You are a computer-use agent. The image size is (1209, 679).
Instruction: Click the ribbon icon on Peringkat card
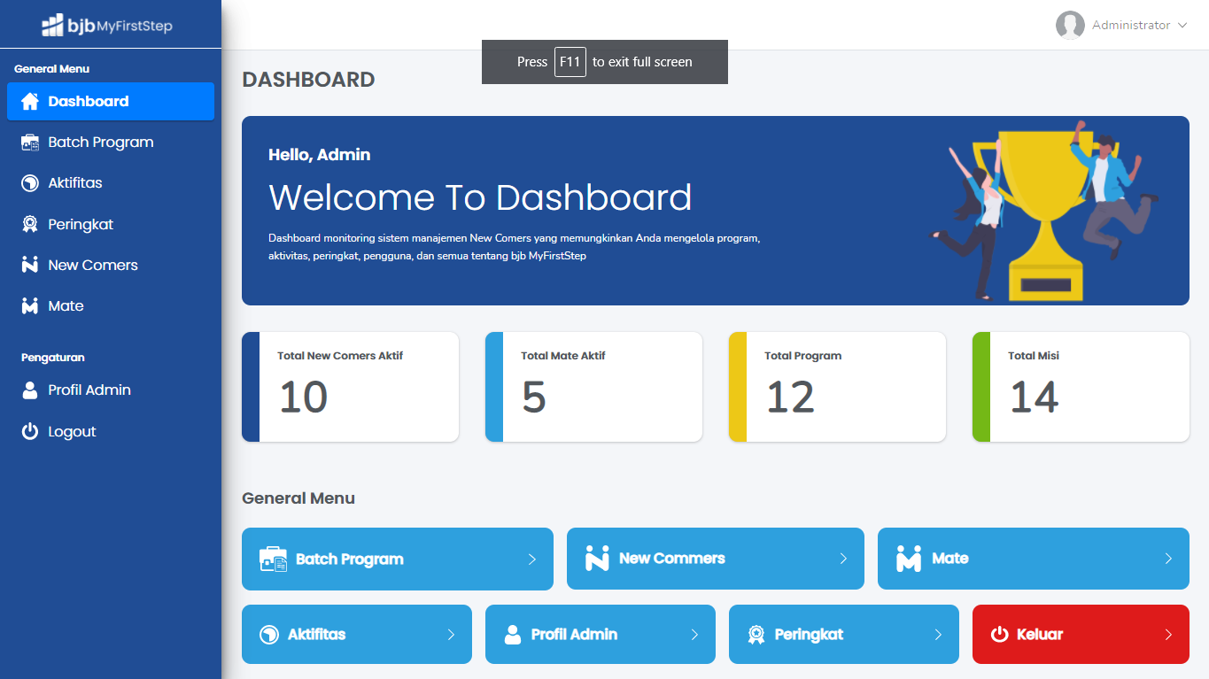coord(756,634)
